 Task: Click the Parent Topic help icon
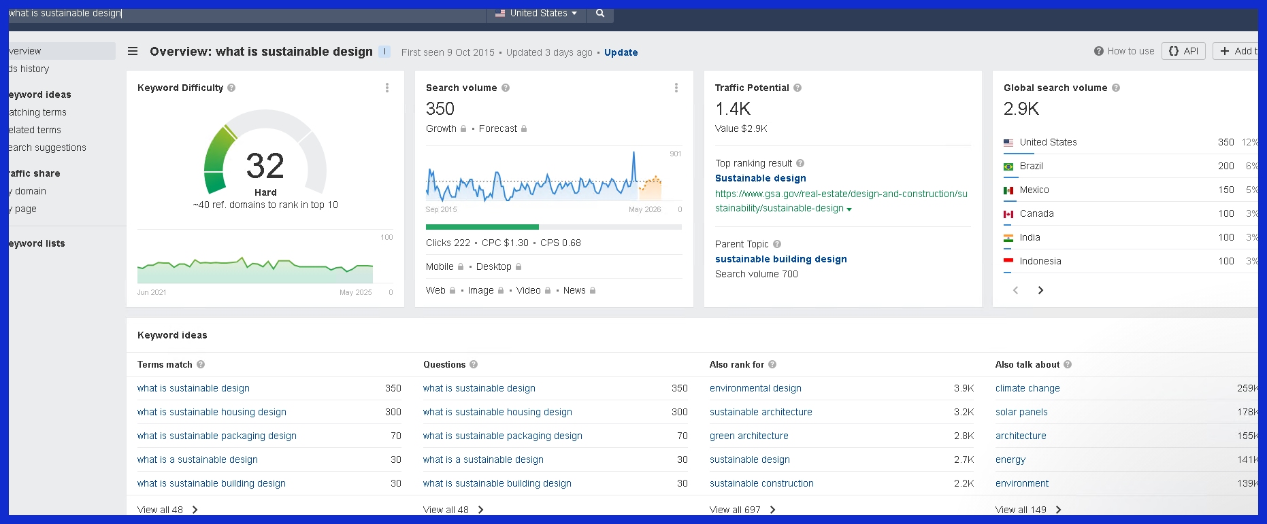tap(777, 244)
